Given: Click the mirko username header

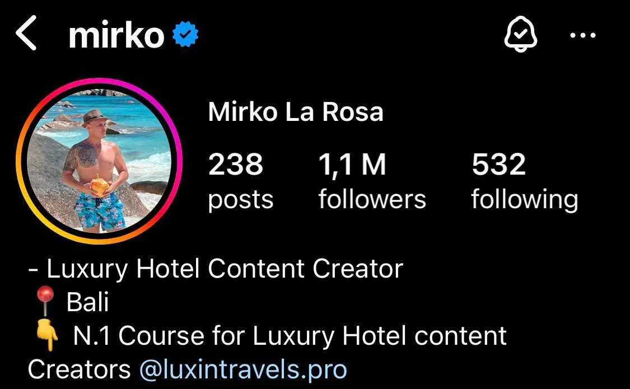Looking at the screenshot, I should coord(116,35).
